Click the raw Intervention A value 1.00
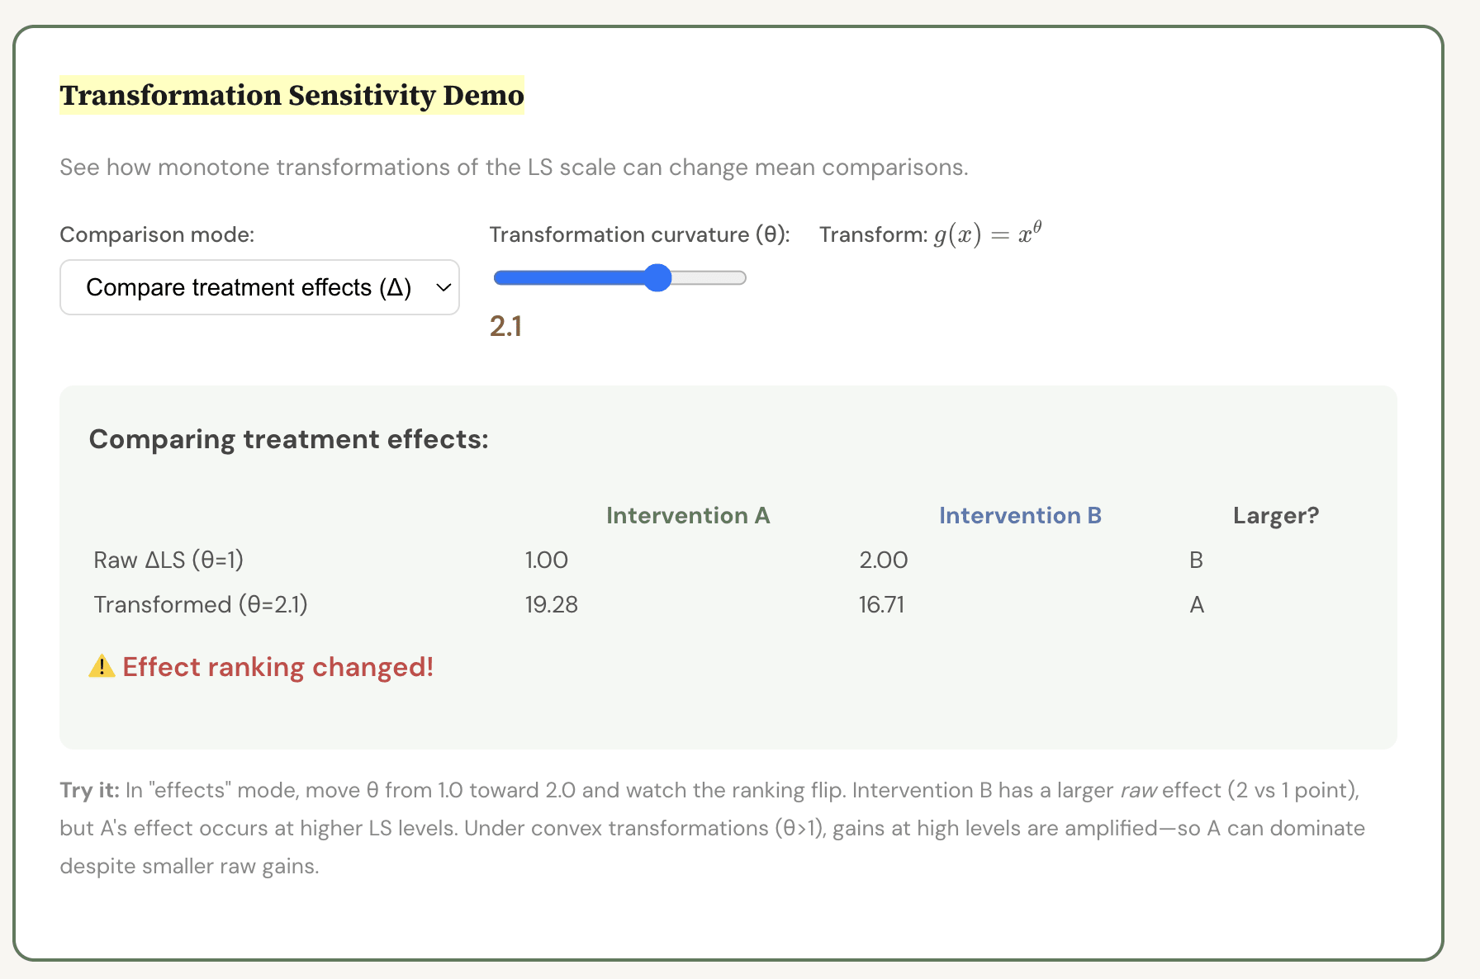The width and height of the screenshot is (1480, 979). (546, 560)
